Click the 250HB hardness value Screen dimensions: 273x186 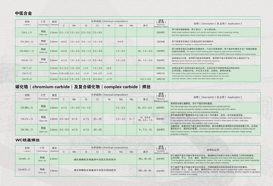pos(161,42)
